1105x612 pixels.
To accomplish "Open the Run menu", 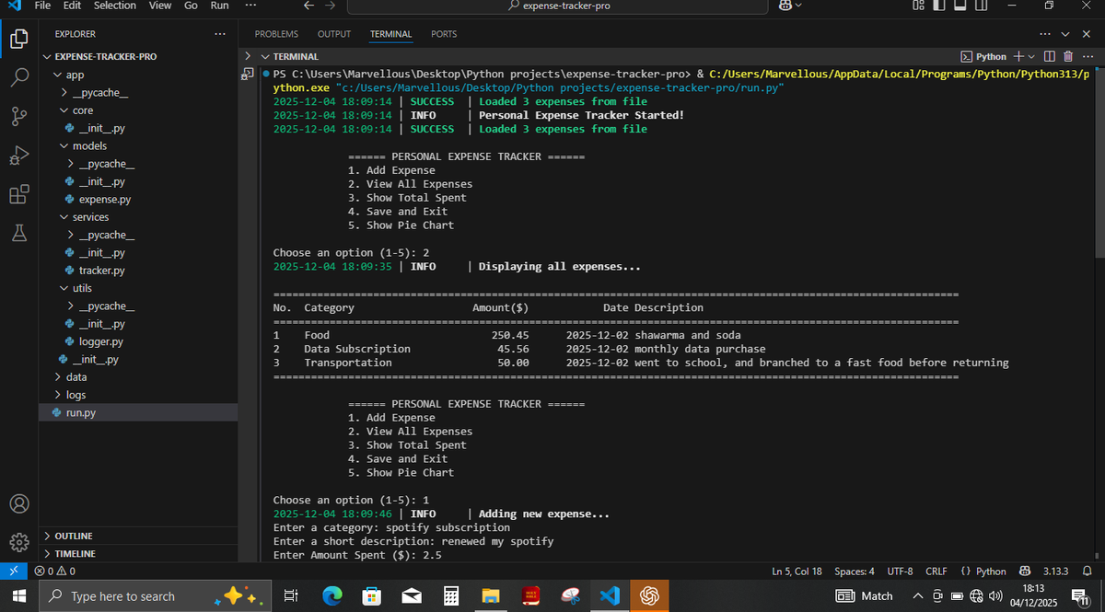I will [x=220, y=6].
